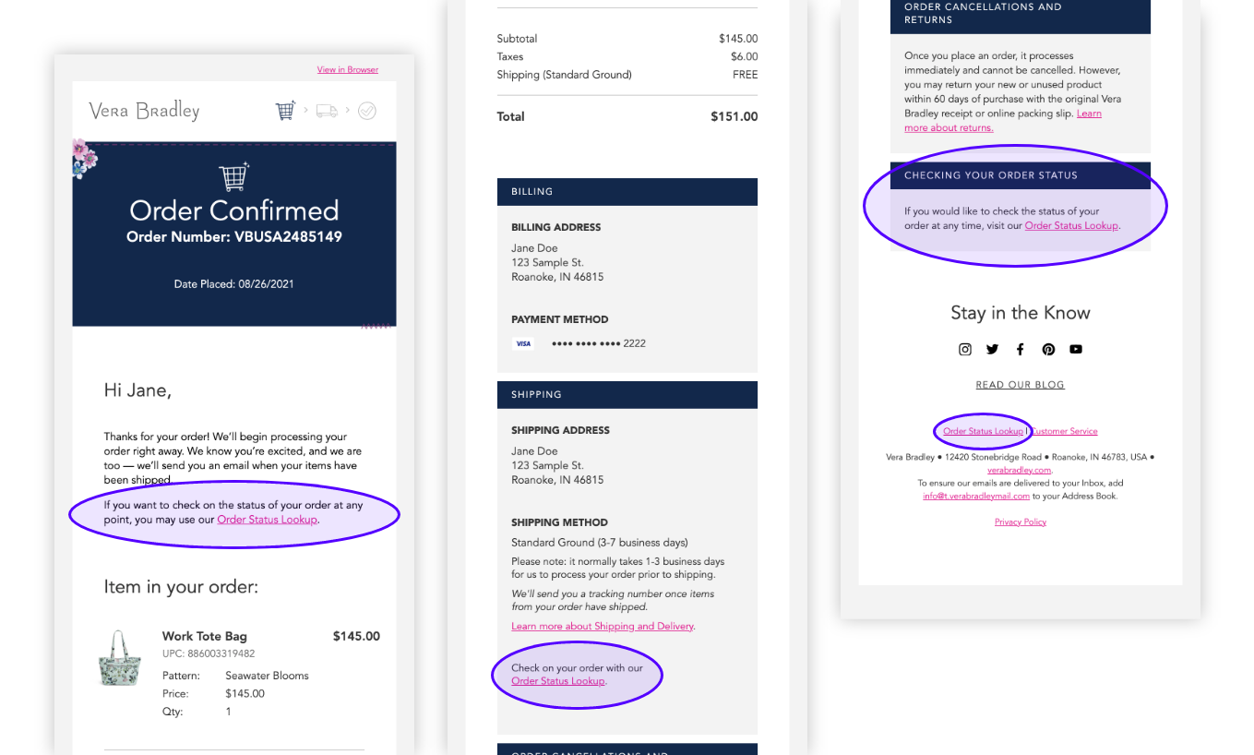The width and height of the screenshot is (1254, 755).
Task: Open the Pinterest social icon
Action: click(1048, 349)
